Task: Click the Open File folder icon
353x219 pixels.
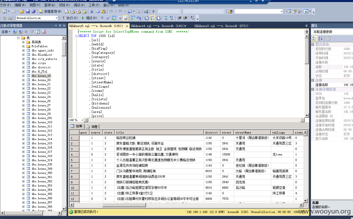Action: click(22, 11)
